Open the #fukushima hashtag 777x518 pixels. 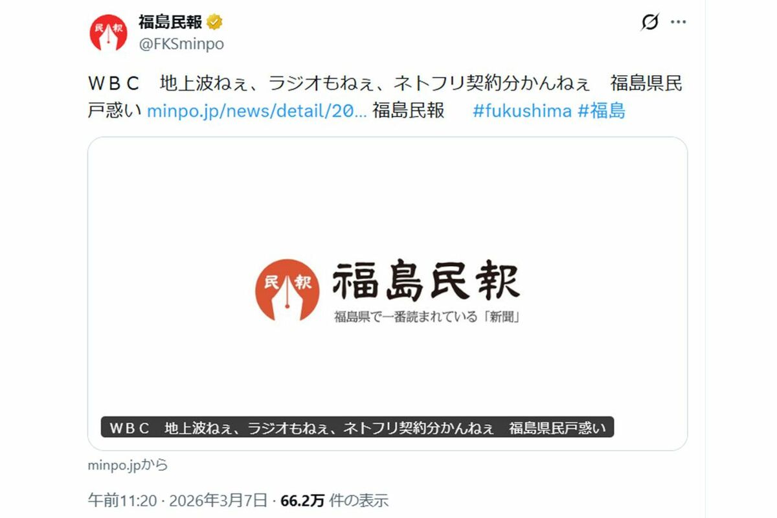point(522,111)
